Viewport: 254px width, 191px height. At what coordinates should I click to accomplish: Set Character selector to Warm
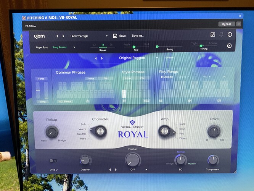[82, 129]
